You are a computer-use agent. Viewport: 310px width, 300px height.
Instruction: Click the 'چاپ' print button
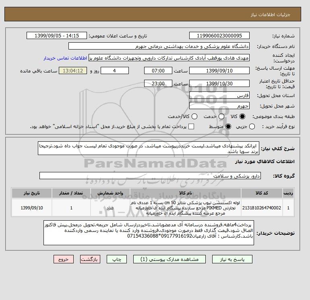click(x=117, y=259)
